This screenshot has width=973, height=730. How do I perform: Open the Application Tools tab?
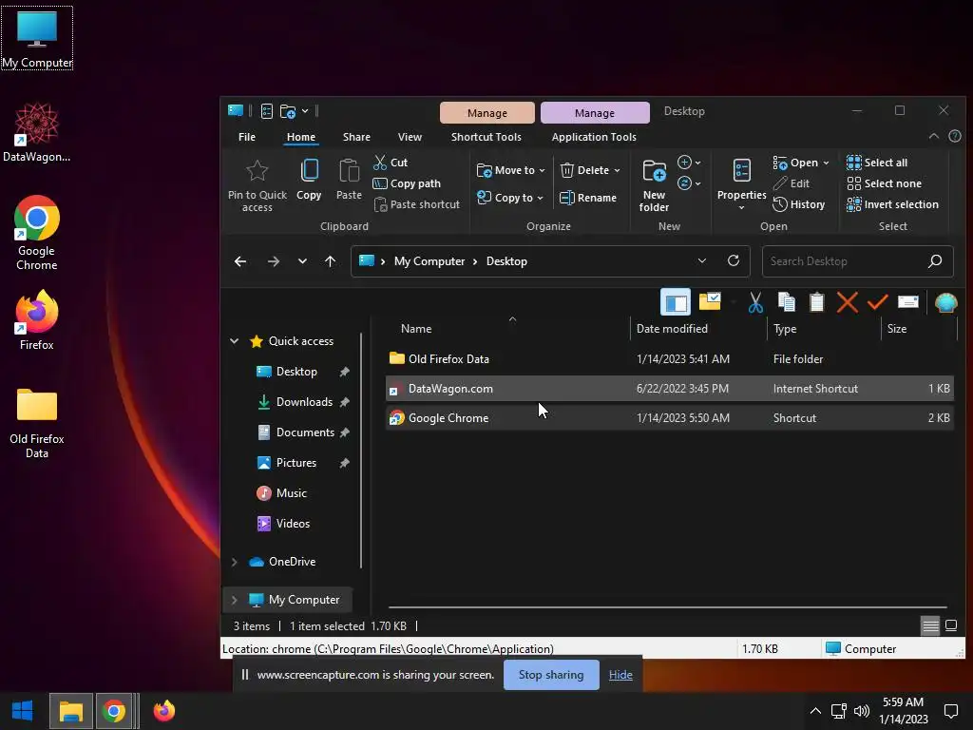point(594,137)
